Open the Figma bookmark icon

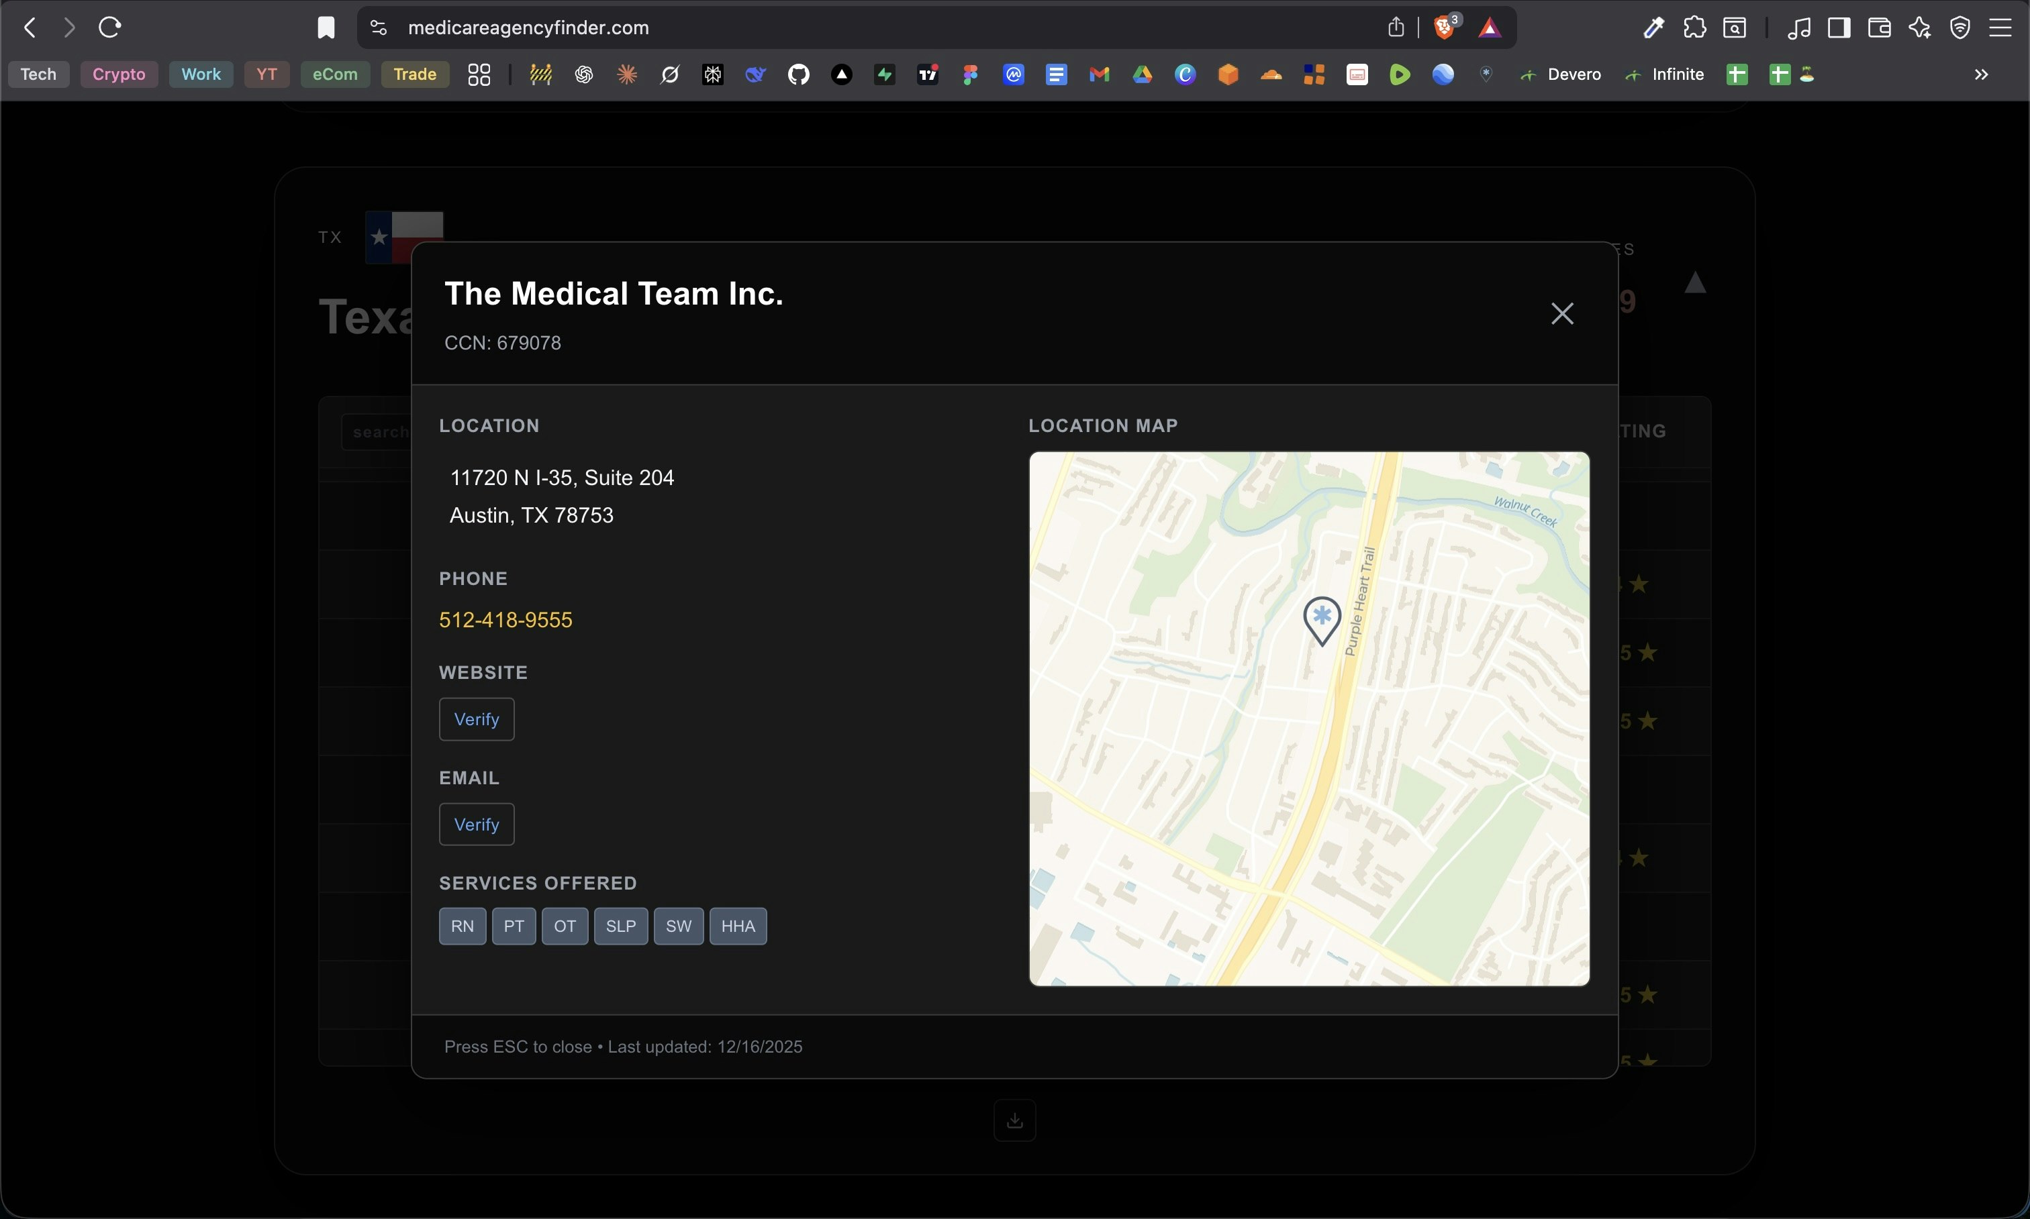pyautogui.click(x=971, y=74)
